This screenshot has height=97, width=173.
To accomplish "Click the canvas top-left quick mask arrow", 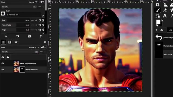I will [x=49, y=1].
